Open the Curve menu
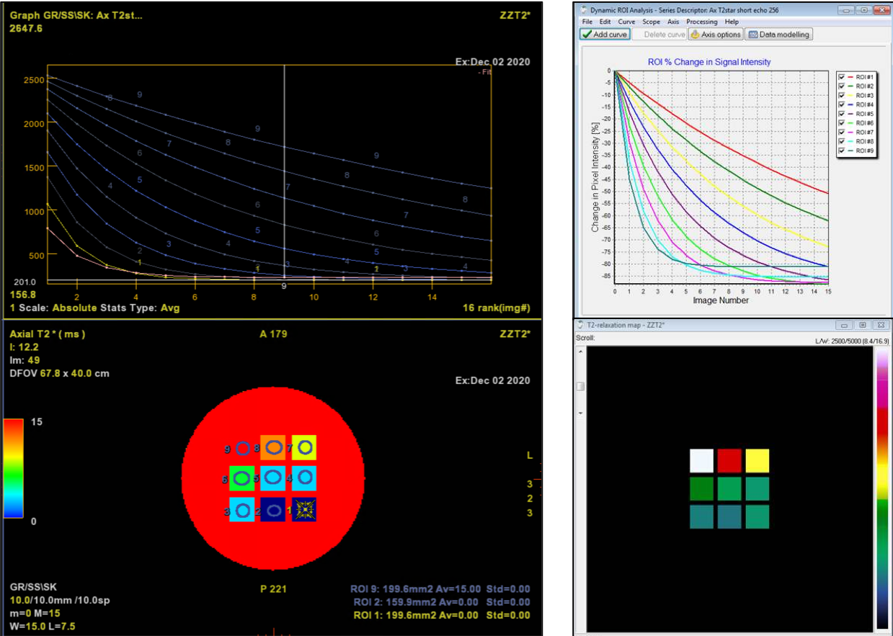The height and width of the screenshot is (636, 893). 626,22
